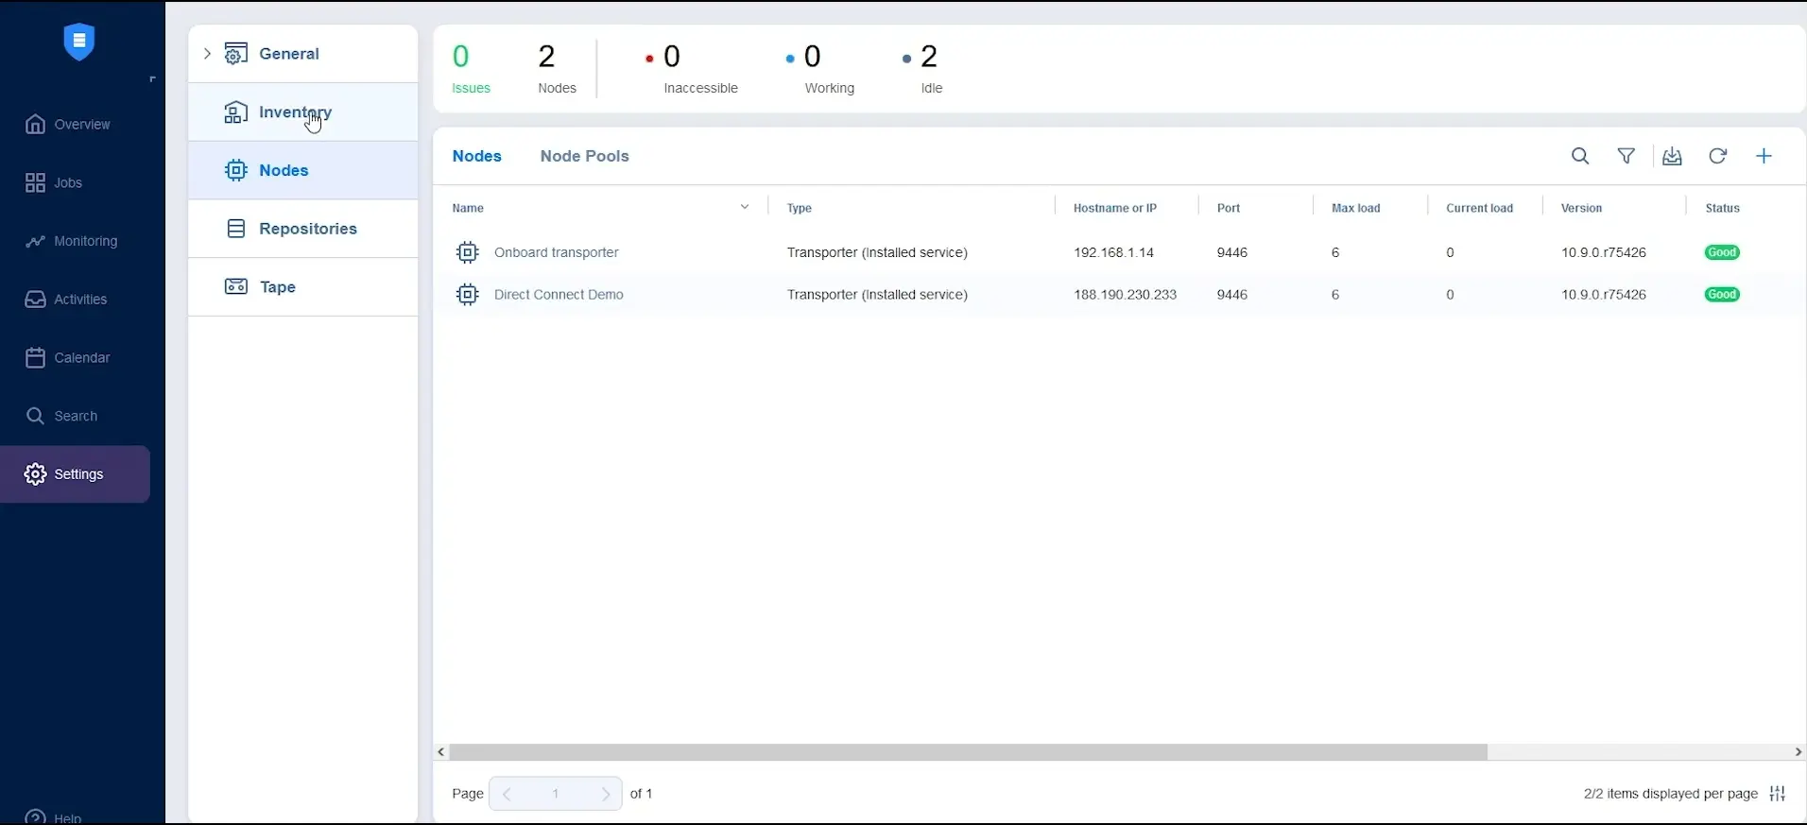Click the Idle count indicator
This screenshot has width=1807, height=825.
tap(922, 69)
